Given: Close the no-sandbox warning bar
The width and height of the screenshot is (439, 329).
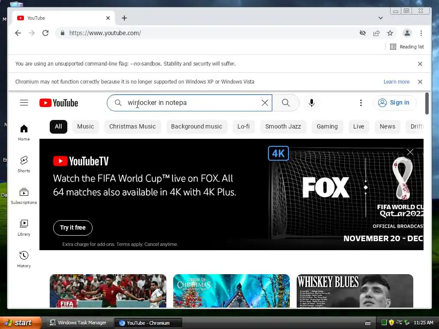Looking at the screenshot, I should [x=420, y=64].
